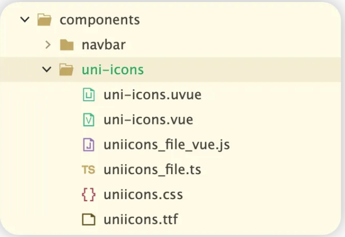Image resolution: width=345 pixels, height=237 pixels.
Task: Click the uvue file icon beside uni-icons.uvue
Action: pos(89,94)
